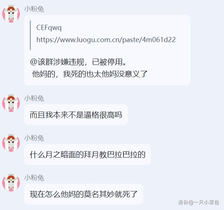Image resolution: width=224 pixels, height=210 pixels.
Task: Click 小粉兔 name above 而且我本来不是逼格很高吗
Action: click(34, 98)
